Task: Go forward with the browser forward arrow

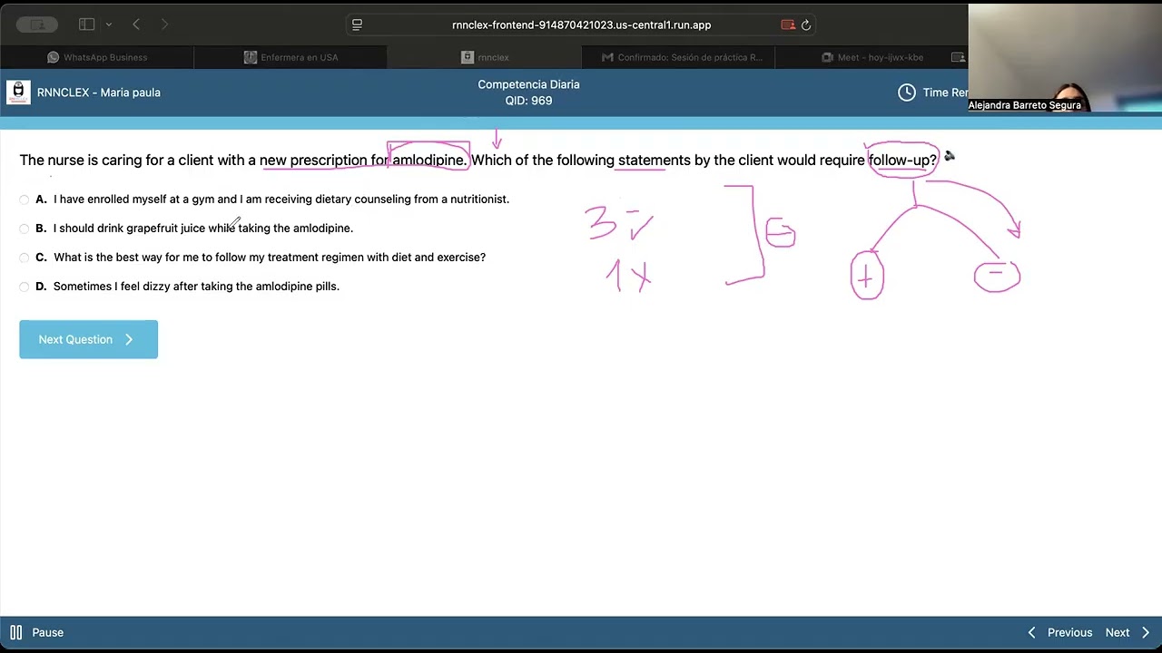Action: point(164,24)
